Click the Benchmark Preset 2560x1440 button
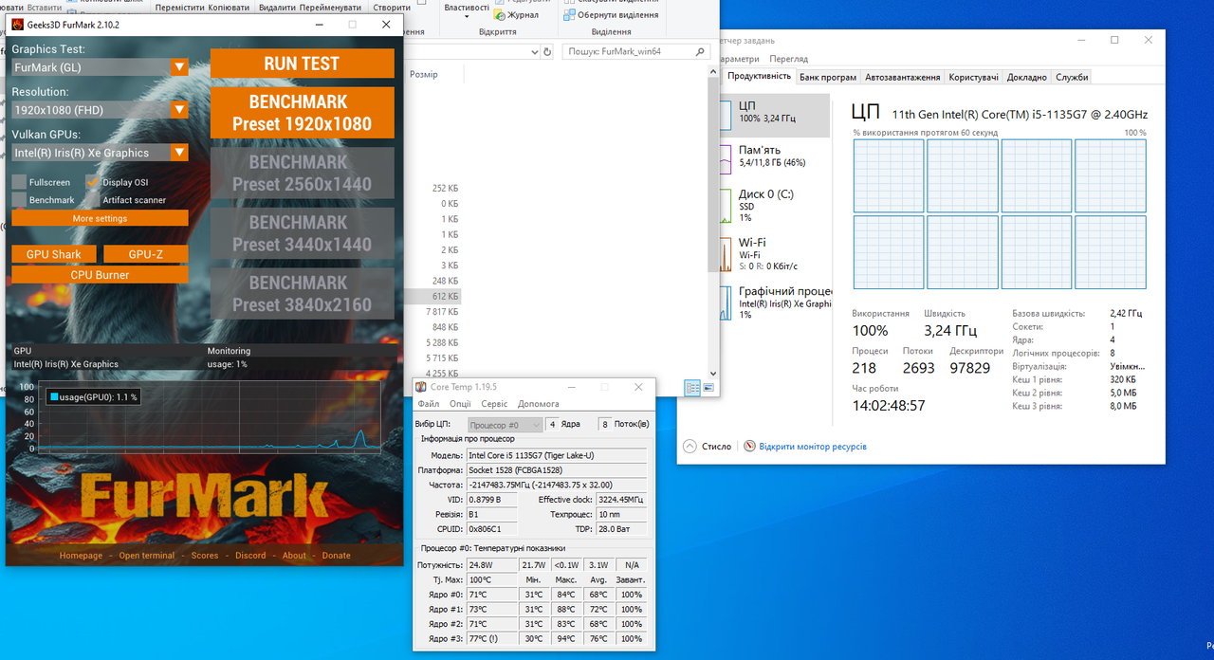The height and width of the screenshot is (660, 1214). coord(302,173)
